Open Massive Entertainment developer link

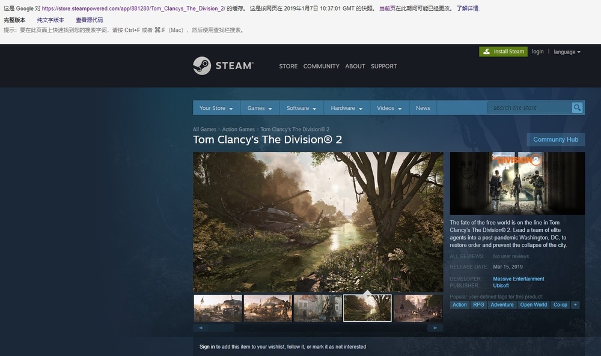(x=518, y=279)
